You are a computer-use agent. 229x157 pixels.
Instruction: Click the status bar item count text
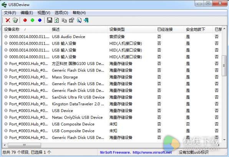tap(27, 152)
